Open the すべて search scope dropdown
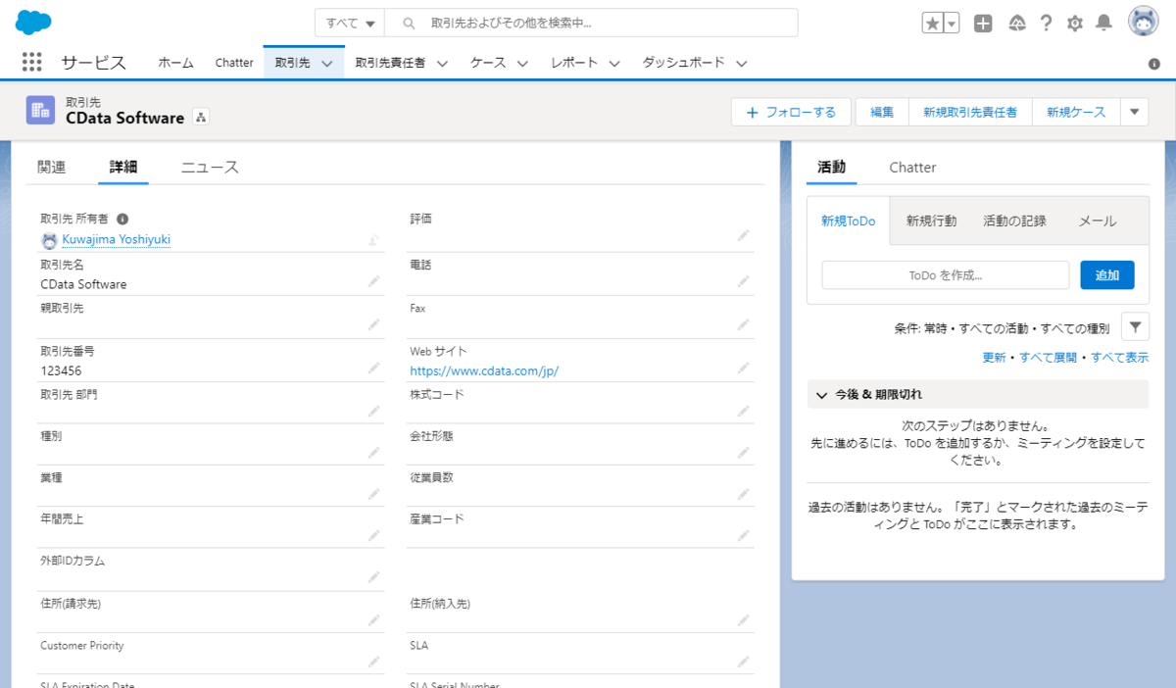 click(x=350, y=23)
